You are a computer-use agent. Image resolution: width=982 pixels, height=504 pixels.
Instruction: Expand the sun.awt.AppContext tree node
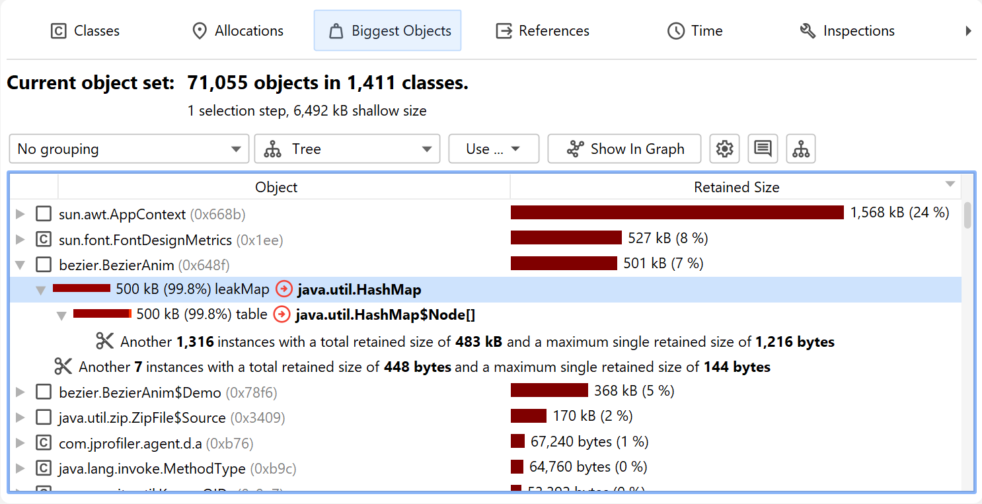pyautogui.click(x=20, y=214)
